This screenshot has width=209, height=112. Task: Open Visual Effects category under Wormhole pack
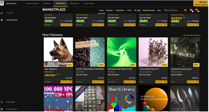pos(112,82)
